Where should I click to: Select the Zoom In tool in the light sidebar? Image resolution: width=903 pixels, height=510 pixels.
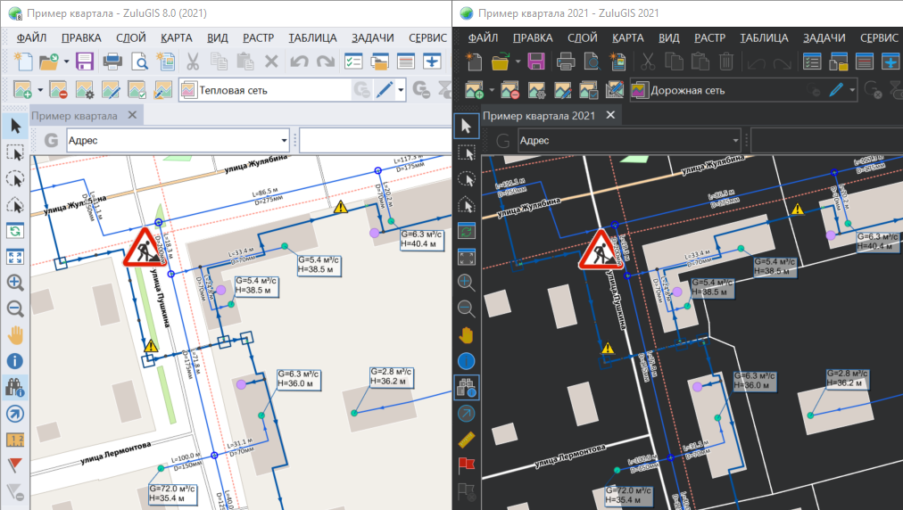pyautogui.click(x=15, y=283)
